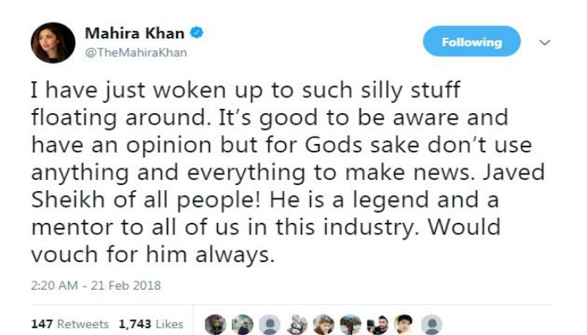Click the second liker avatar in the row
The image size is (587, 335).
tap(242, 324)
